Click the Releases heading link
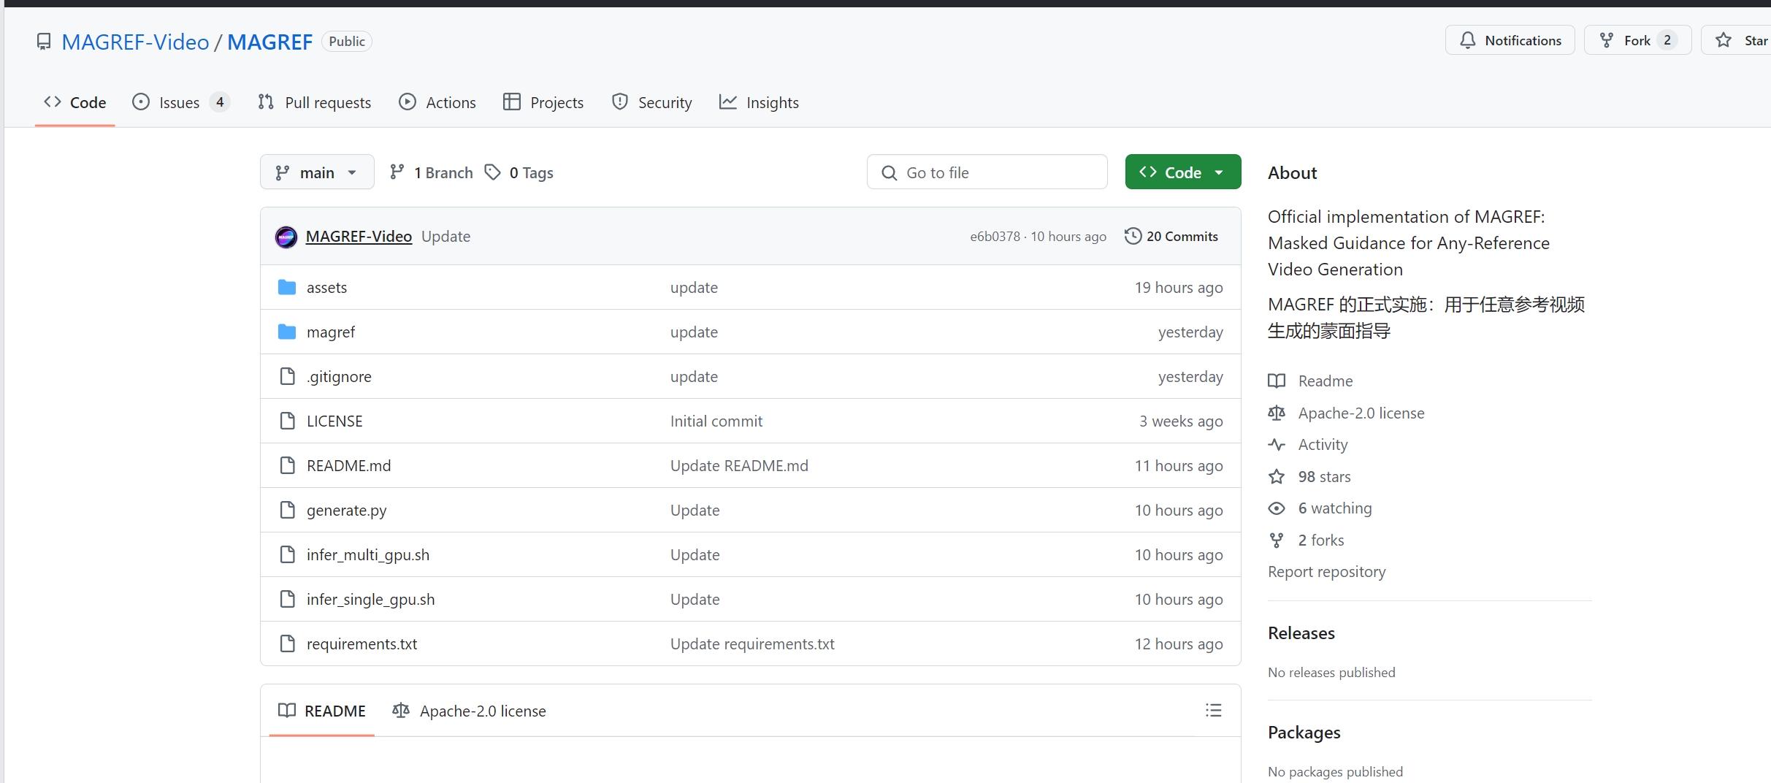Image resolution: width=1771 pixels, height=783 pixels. click(x=1301, y=633)
